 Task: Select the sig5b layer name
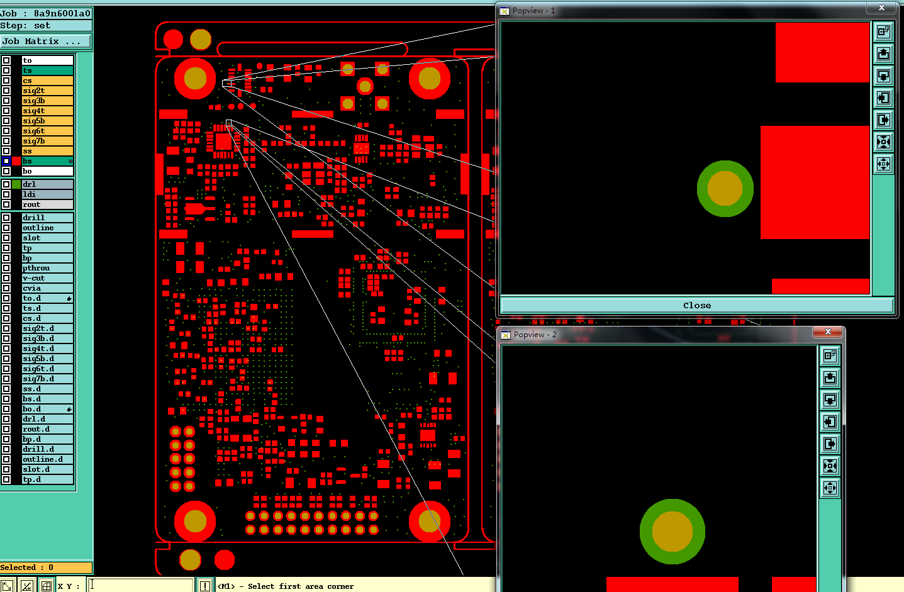tap(48, 121)
